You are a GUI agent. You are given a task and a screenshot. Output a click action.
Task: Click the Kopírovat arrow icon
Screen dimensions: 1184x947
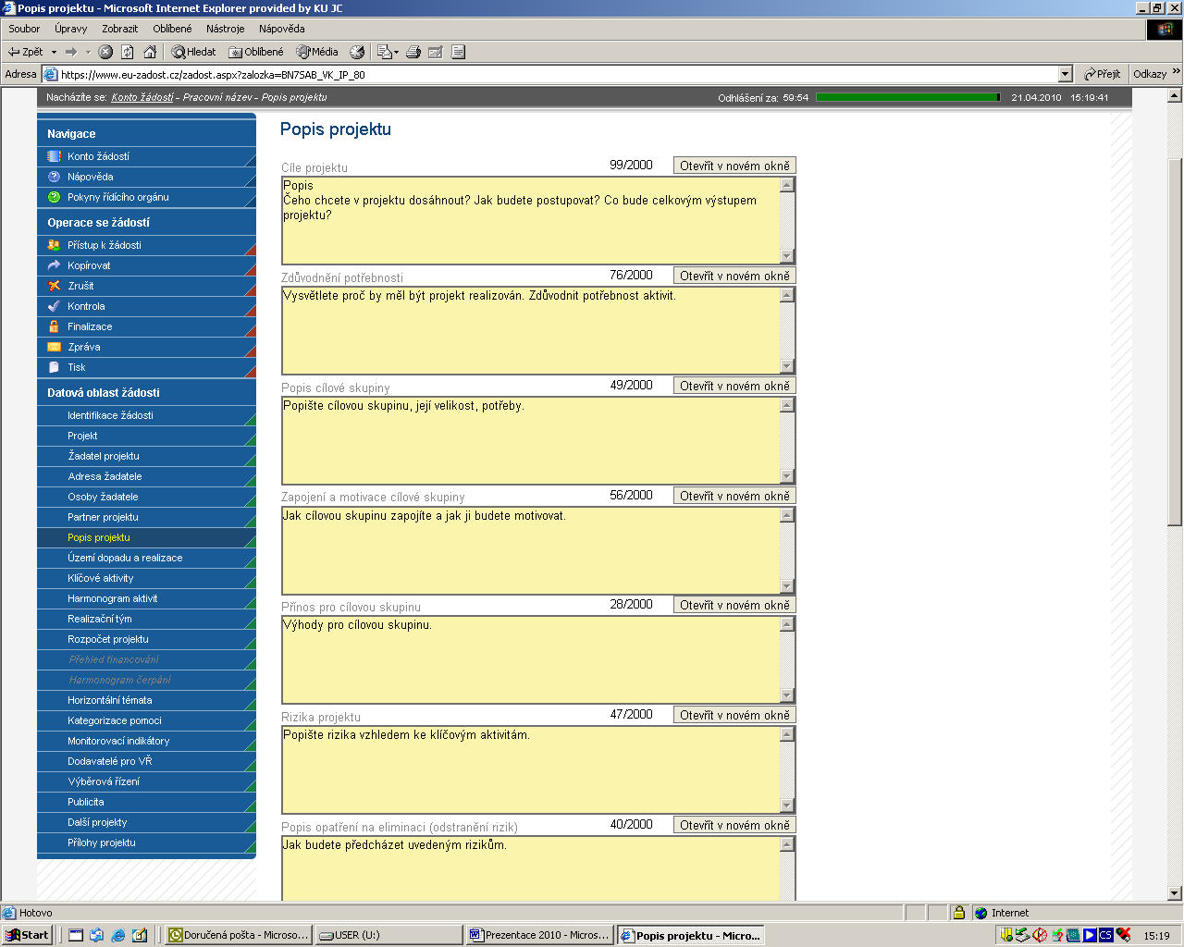(54, 265)
